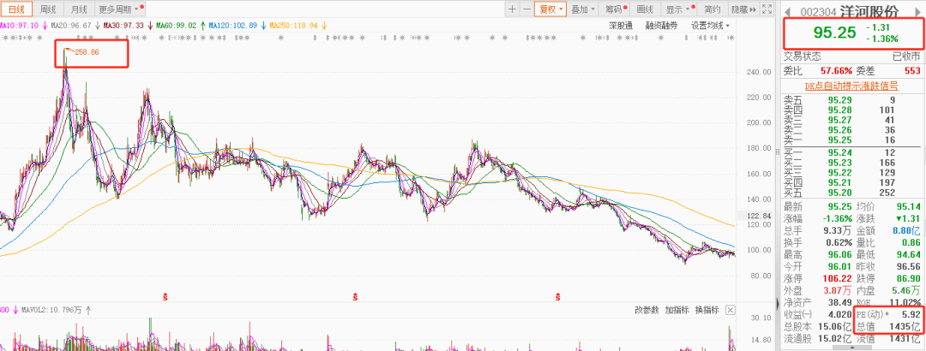Close the volume indicator panel
This screenshot has width=926, height=351.
[x=730, y=309]
